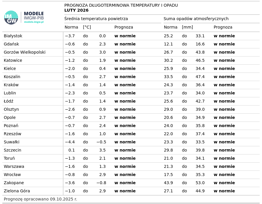Select Suwałki's lower temperature norm −4.4
262x204 pixels.
(70, 142)
